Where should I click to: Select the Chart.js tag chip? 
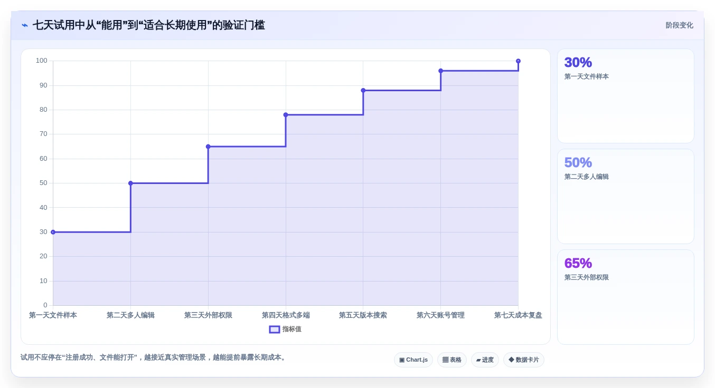click(x=413, y=360)
